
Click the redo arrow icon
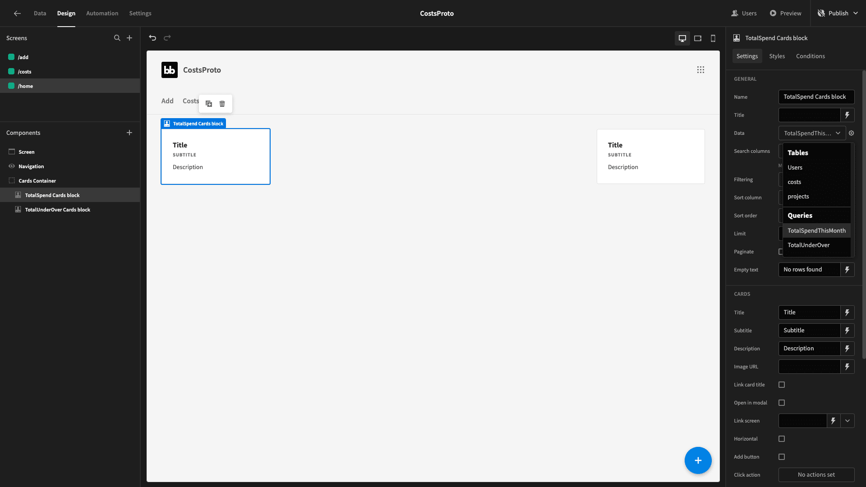[167, 38]
